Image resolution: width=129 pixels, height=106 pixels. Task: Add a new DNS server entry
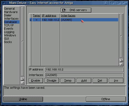84,80
